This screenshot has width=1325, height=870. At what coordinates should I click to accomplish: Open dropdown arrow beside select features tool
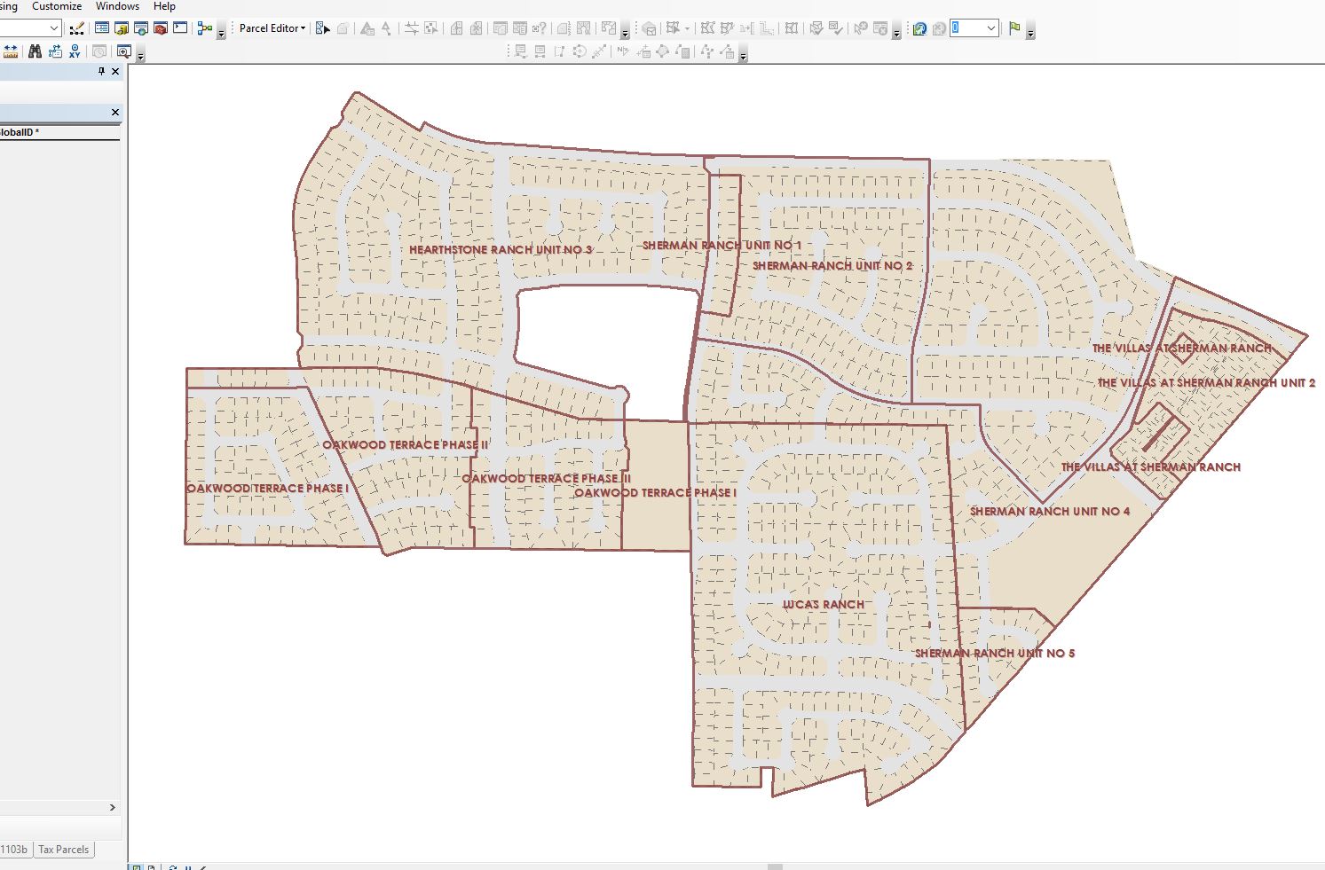coord(687,28)
